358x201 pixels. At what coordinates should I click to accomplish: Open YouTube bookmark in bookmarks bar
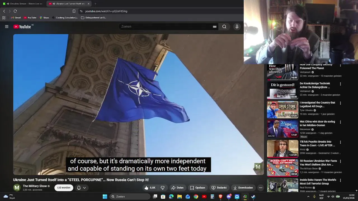click(30, 18)
